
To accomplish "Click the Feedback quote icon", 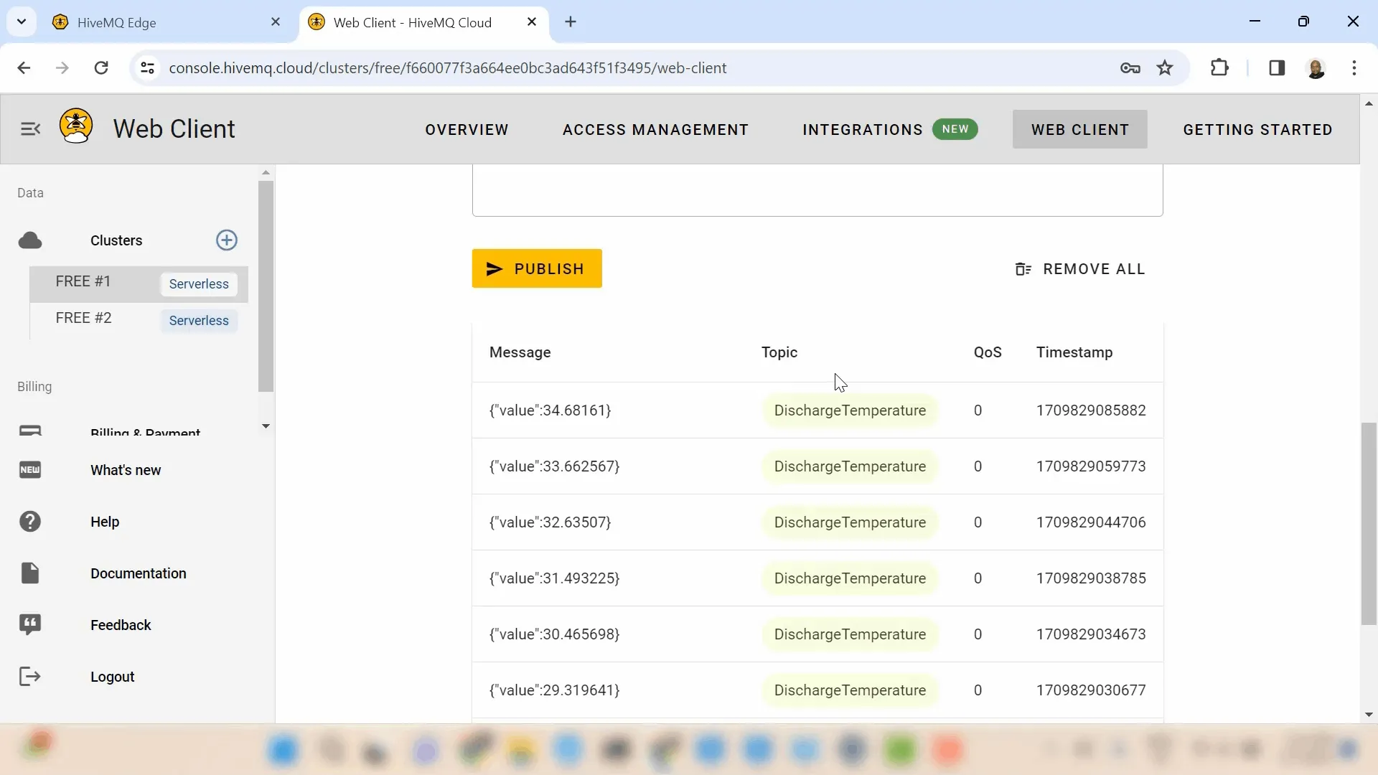I will pos(30,625).
